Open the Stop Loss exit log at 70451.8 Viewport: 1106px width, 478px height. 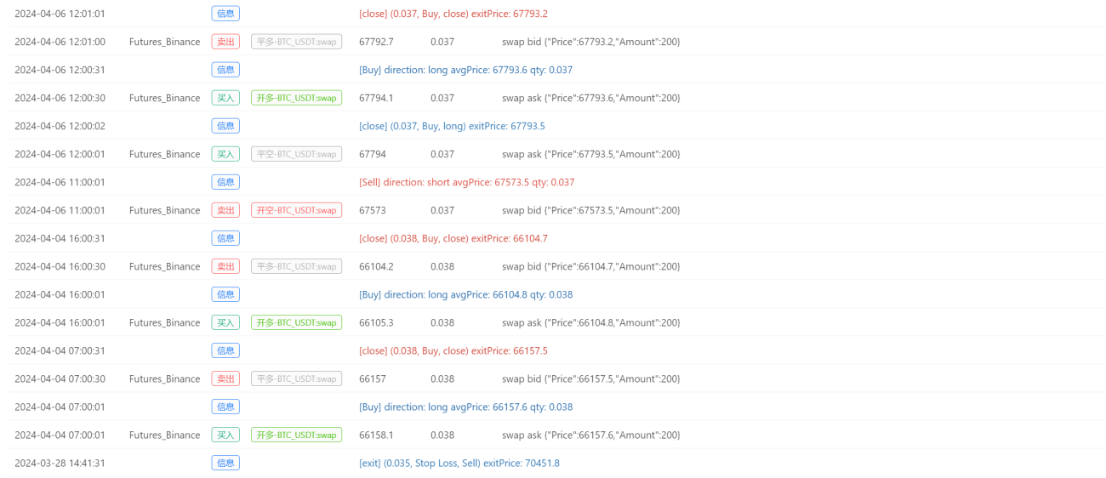459,463
